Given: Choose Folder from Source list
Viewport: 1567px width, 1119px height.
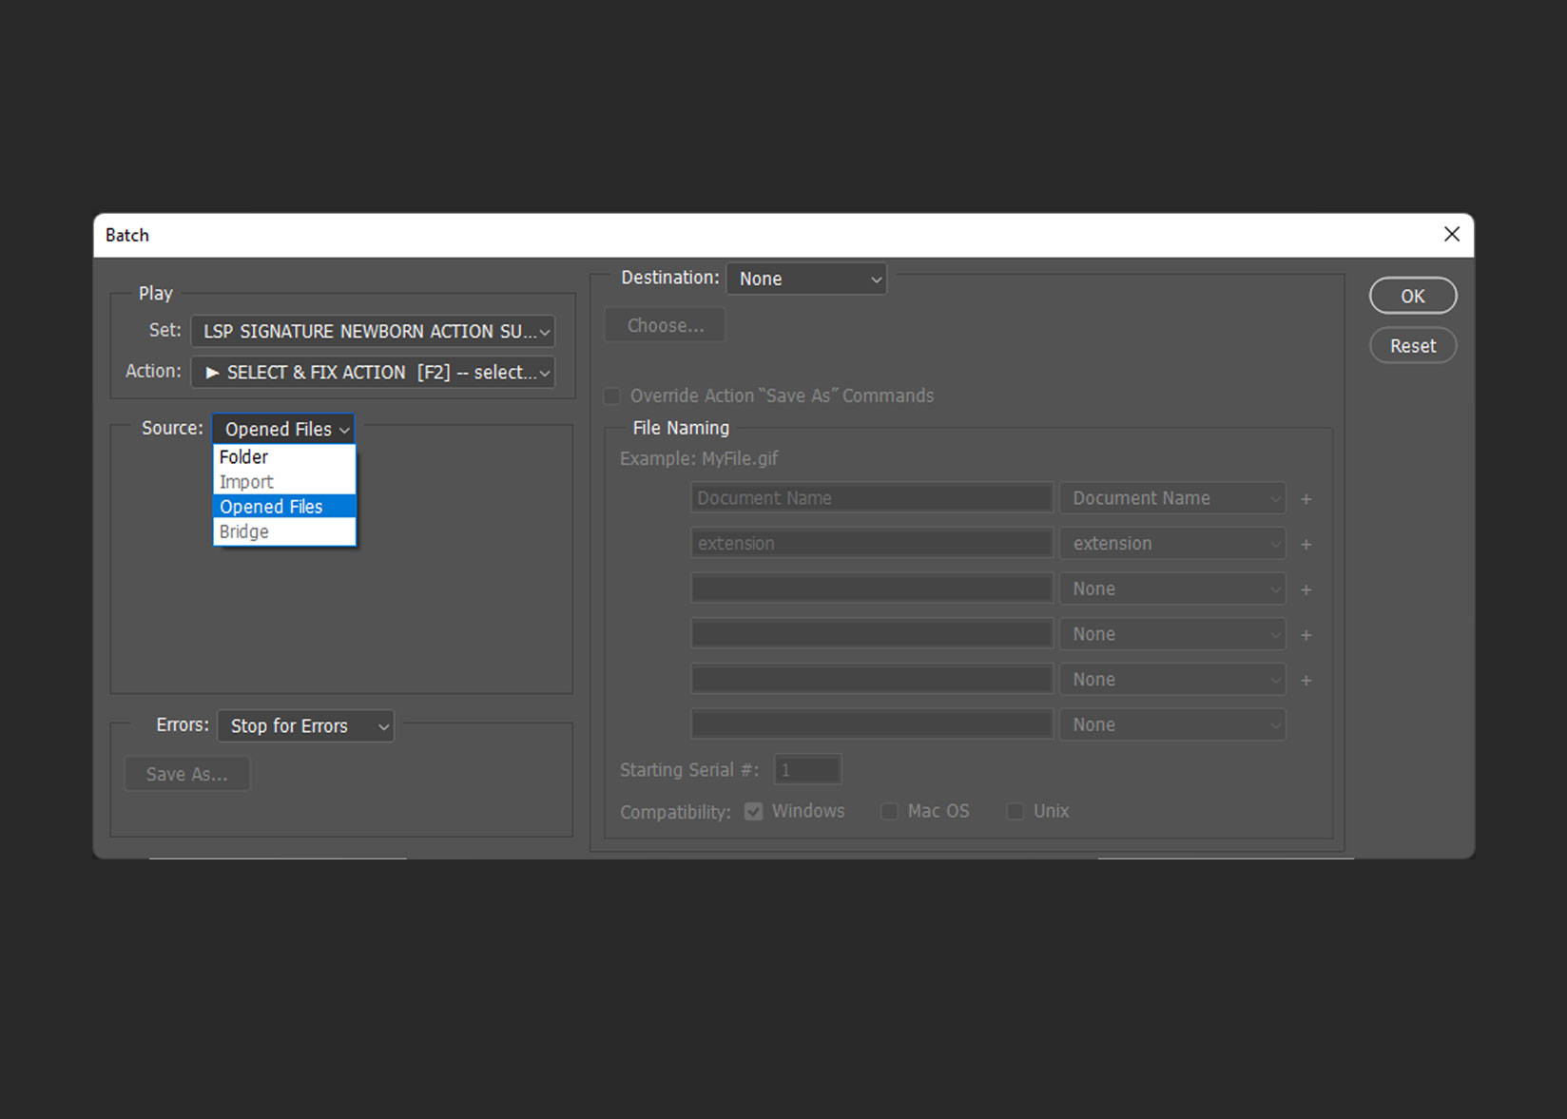Looking at the screenshot, I should (x=284, y=457).
